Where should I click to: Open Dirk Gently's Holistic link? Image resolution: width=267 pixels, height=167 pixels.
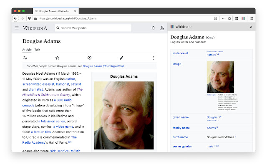pos(65,151)
